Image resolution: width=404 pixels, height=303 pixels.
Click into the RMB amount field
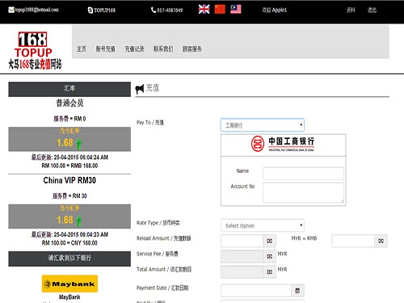353,241
